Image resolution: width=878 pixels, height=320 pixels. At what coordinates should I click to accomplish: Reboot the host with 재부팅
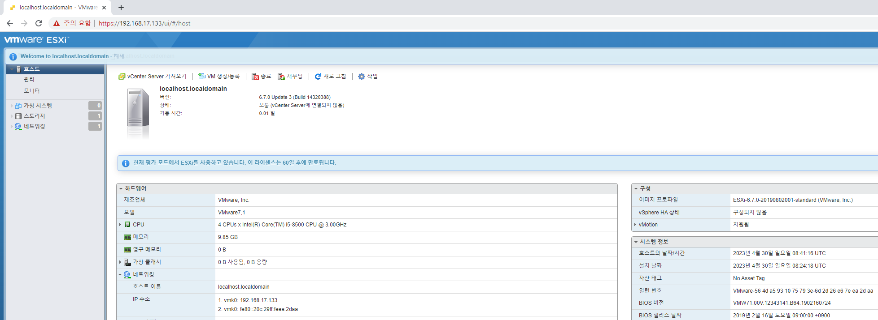[290, 77]
